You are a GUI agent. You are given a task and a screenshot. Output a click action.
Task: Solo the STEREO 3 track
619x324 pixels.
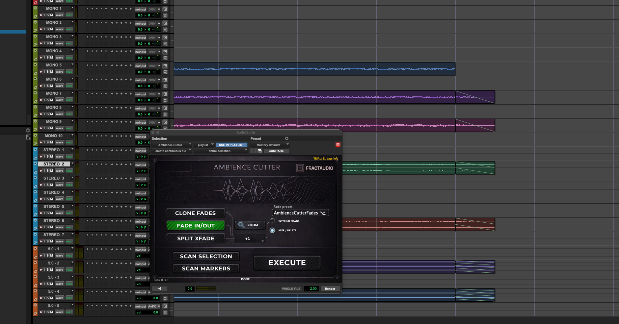47,185
